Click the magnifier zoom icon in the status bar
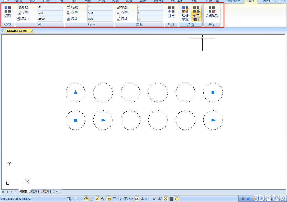The height and width of the screenshot is (202, 287). pyautogui.click(x=131, y=199)
